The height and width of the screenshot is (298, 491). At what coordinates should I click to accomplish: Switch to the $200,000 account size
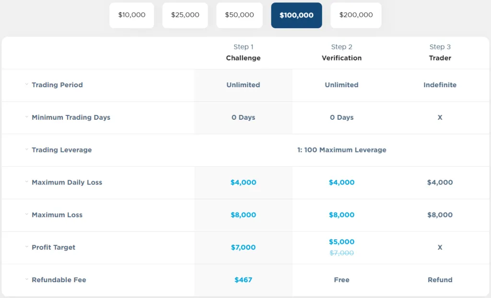point(356,15)
